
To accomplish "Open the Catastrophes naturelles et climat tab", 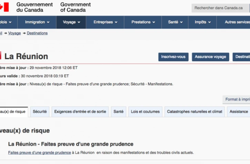I will (x=194, y=112).
